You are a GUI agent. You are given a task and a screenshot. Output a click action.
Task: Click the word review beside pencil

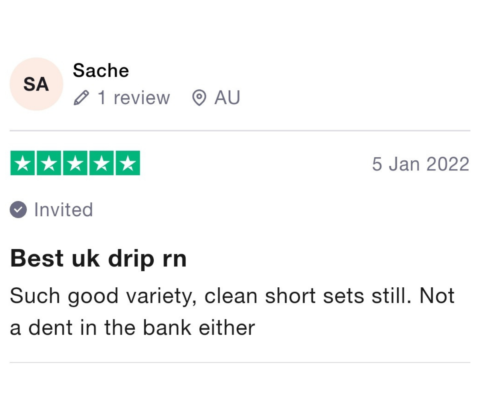click(x=142, y=98)
